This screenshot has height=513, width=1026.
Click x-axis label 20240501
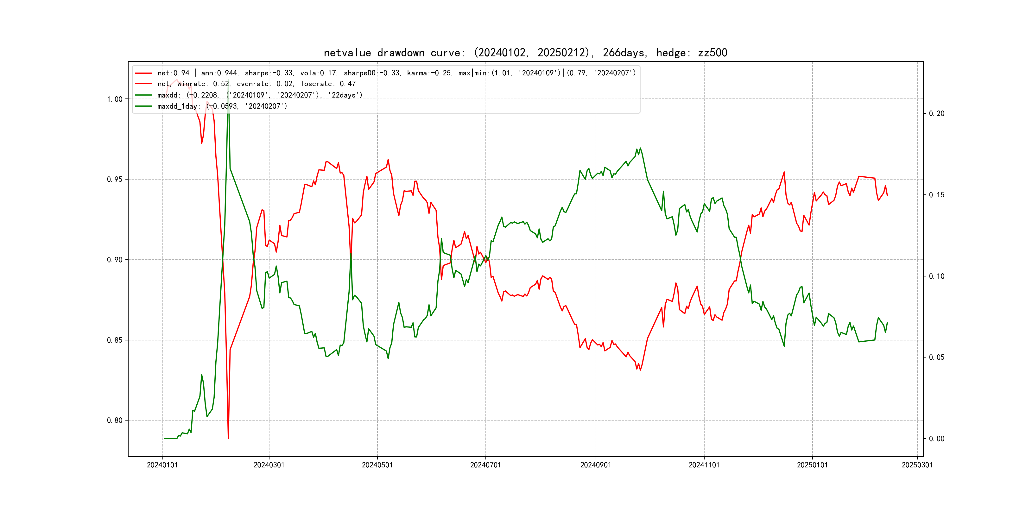[x=377, y=465]
